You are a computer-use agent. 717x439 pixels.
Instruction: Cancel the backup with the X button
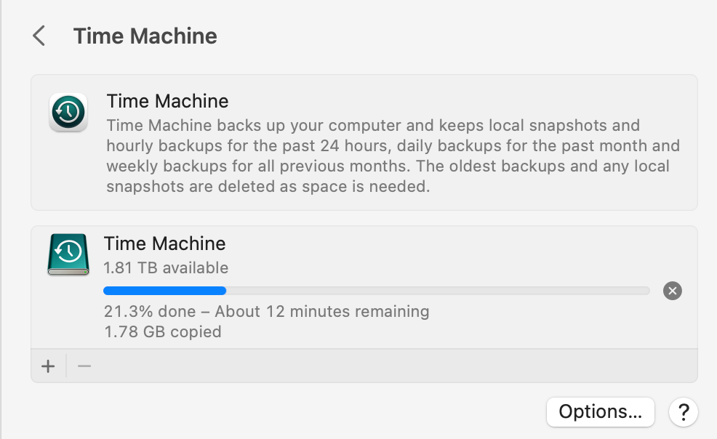(673, 291)
